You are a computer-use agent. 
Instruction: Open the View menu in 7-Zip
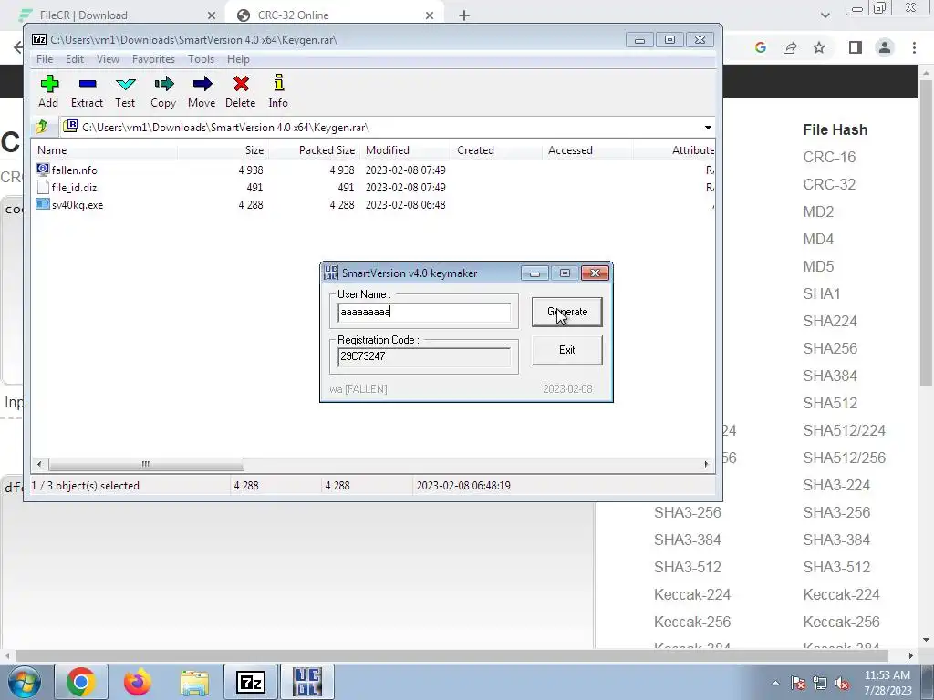click(108, 59)
